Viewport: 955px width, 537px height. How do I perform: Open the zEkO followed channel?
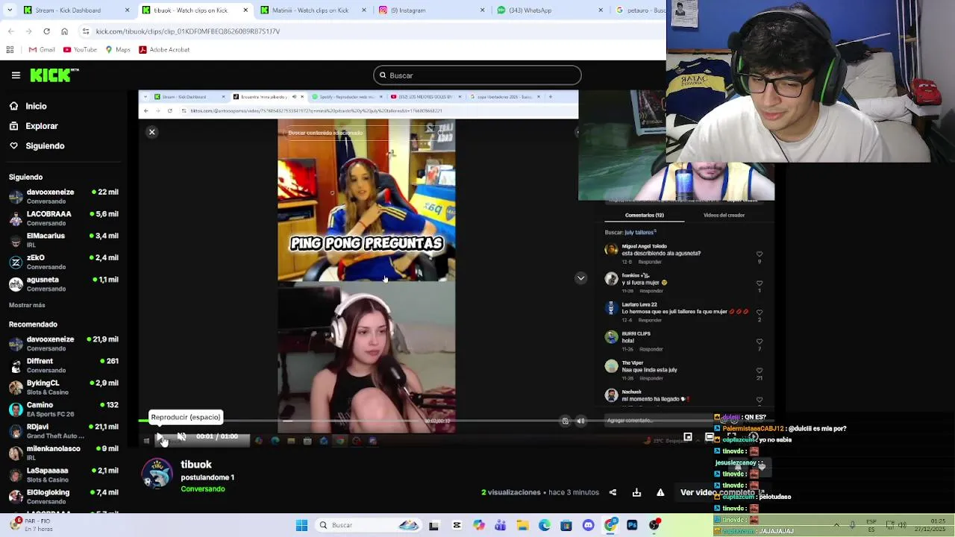click(63, 262)
